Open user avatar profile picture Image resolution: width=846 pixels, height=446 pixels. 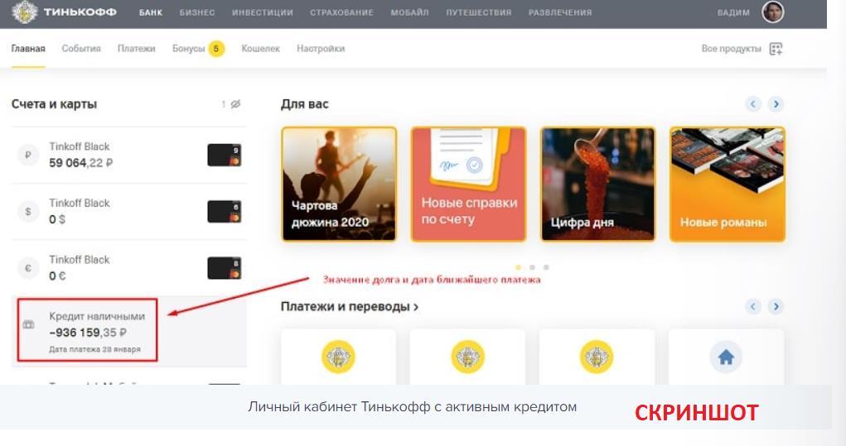click(772, 12)
